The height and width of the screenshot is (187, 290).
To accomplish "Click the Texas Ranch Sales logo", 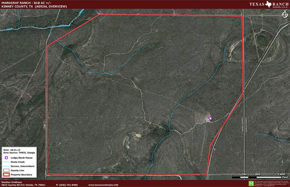I will (x=269, y=5).
